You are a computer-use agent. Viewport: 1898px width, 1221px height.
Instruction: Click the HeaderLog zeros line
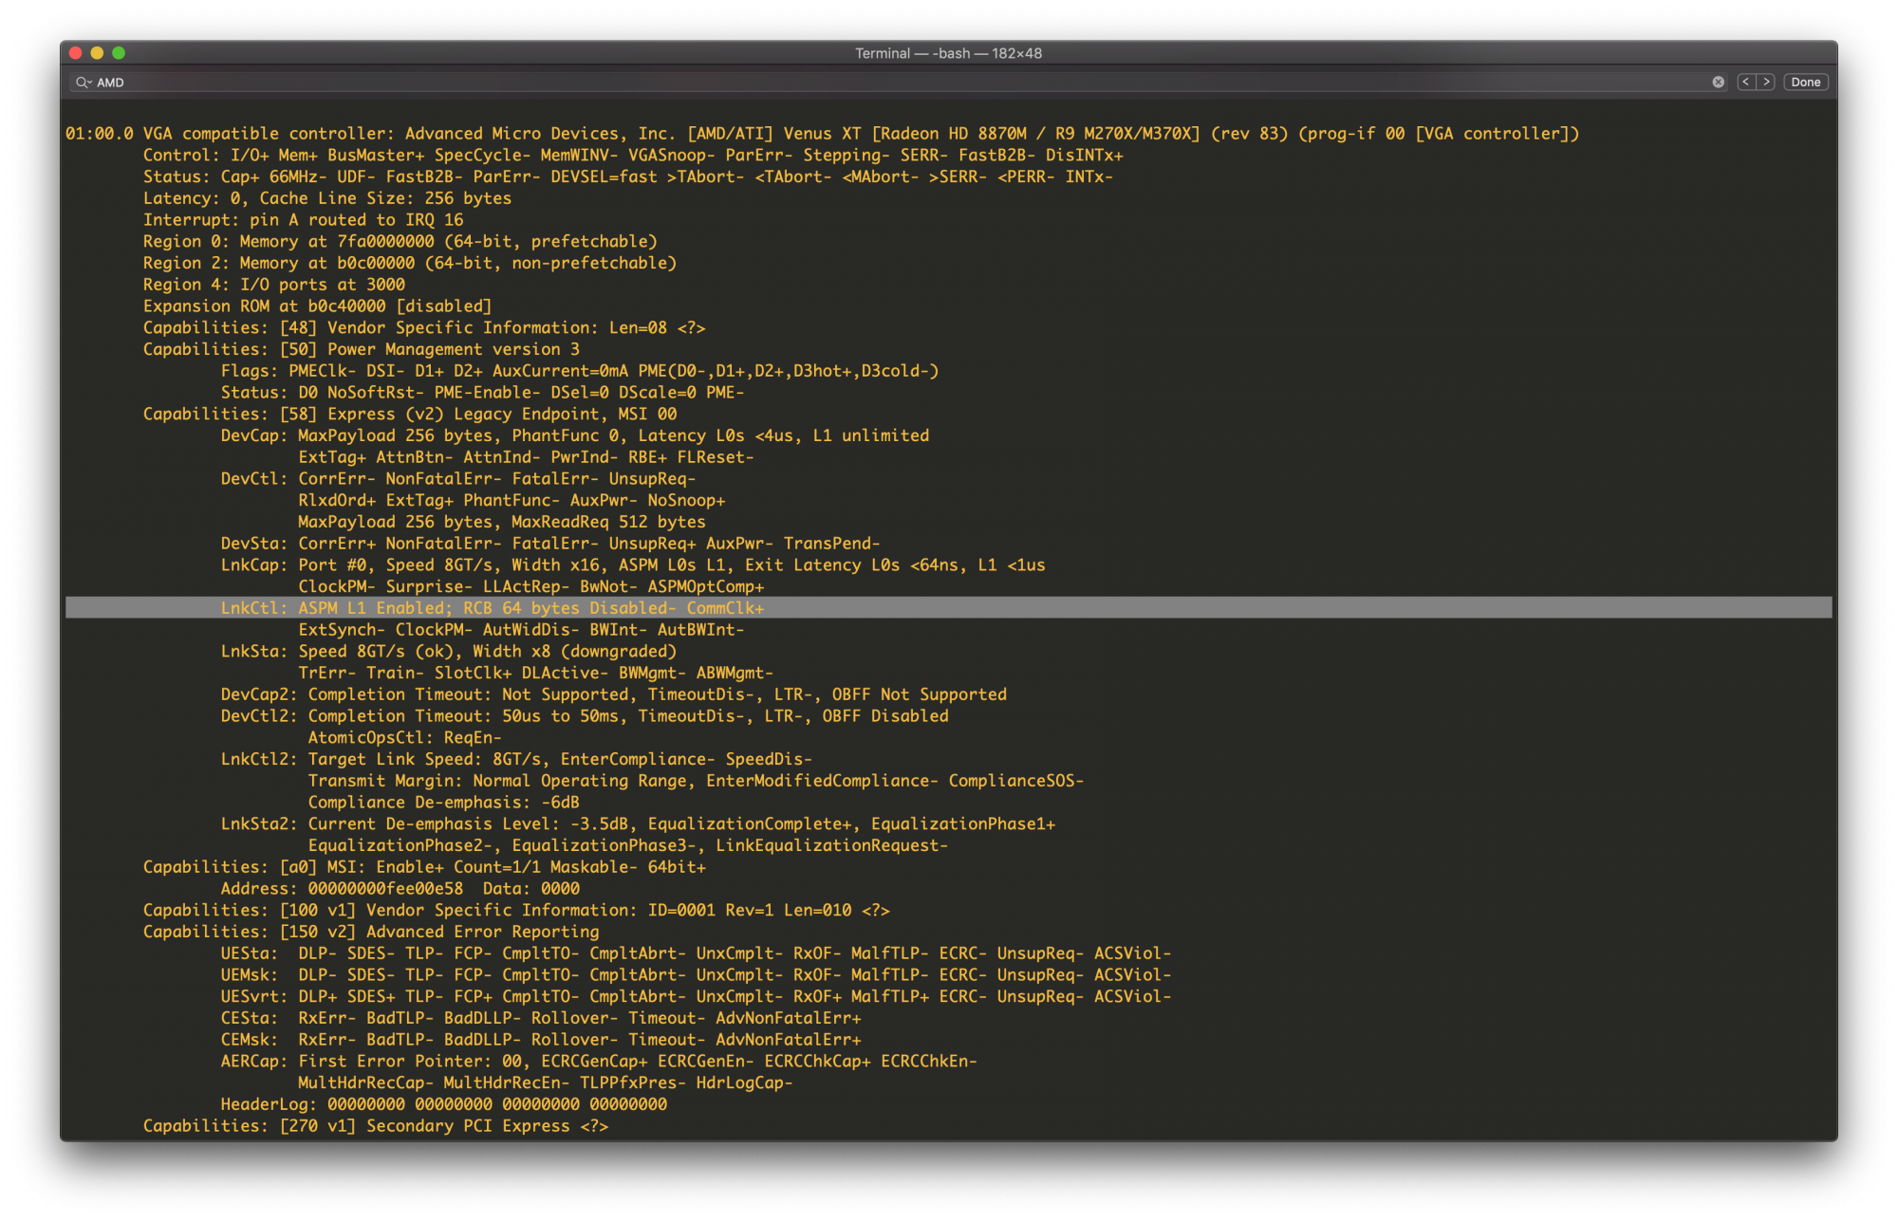pos(443,1104)
